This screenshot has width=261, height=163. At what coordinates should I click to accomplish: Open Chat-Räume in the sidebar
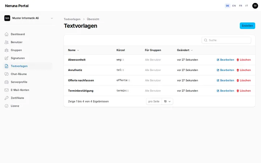[28, 74]
